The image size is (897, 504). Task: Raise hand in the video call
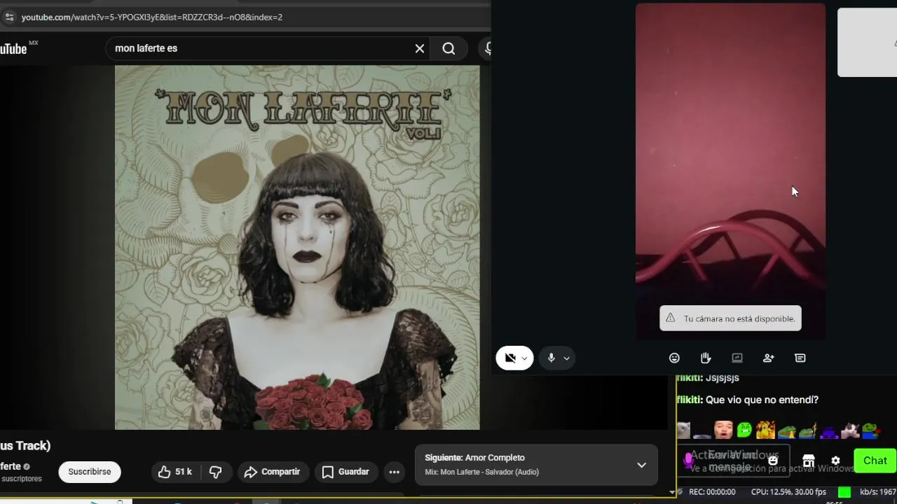pyautogui.click(x=706, y=358)
